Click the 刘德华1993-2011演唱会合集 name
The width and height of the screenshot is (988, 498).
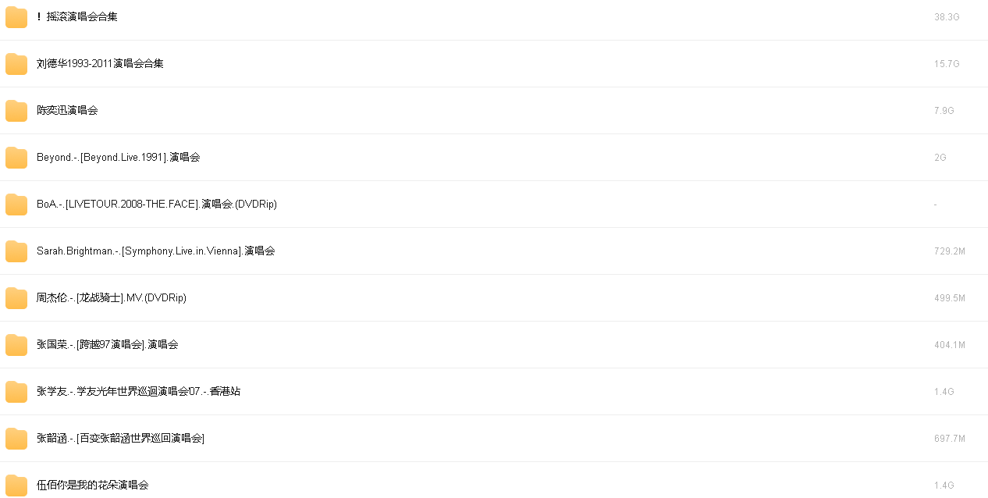coord(100,63)
